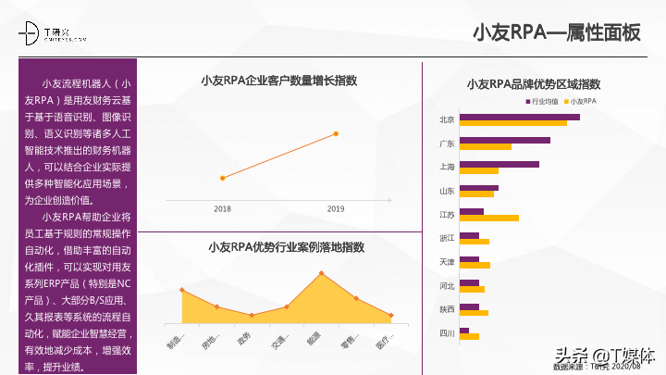This screenshot has width=666, height=375.
Task: Click the 北京 region label
Action: pyautogui.click(x=447, y=119)
